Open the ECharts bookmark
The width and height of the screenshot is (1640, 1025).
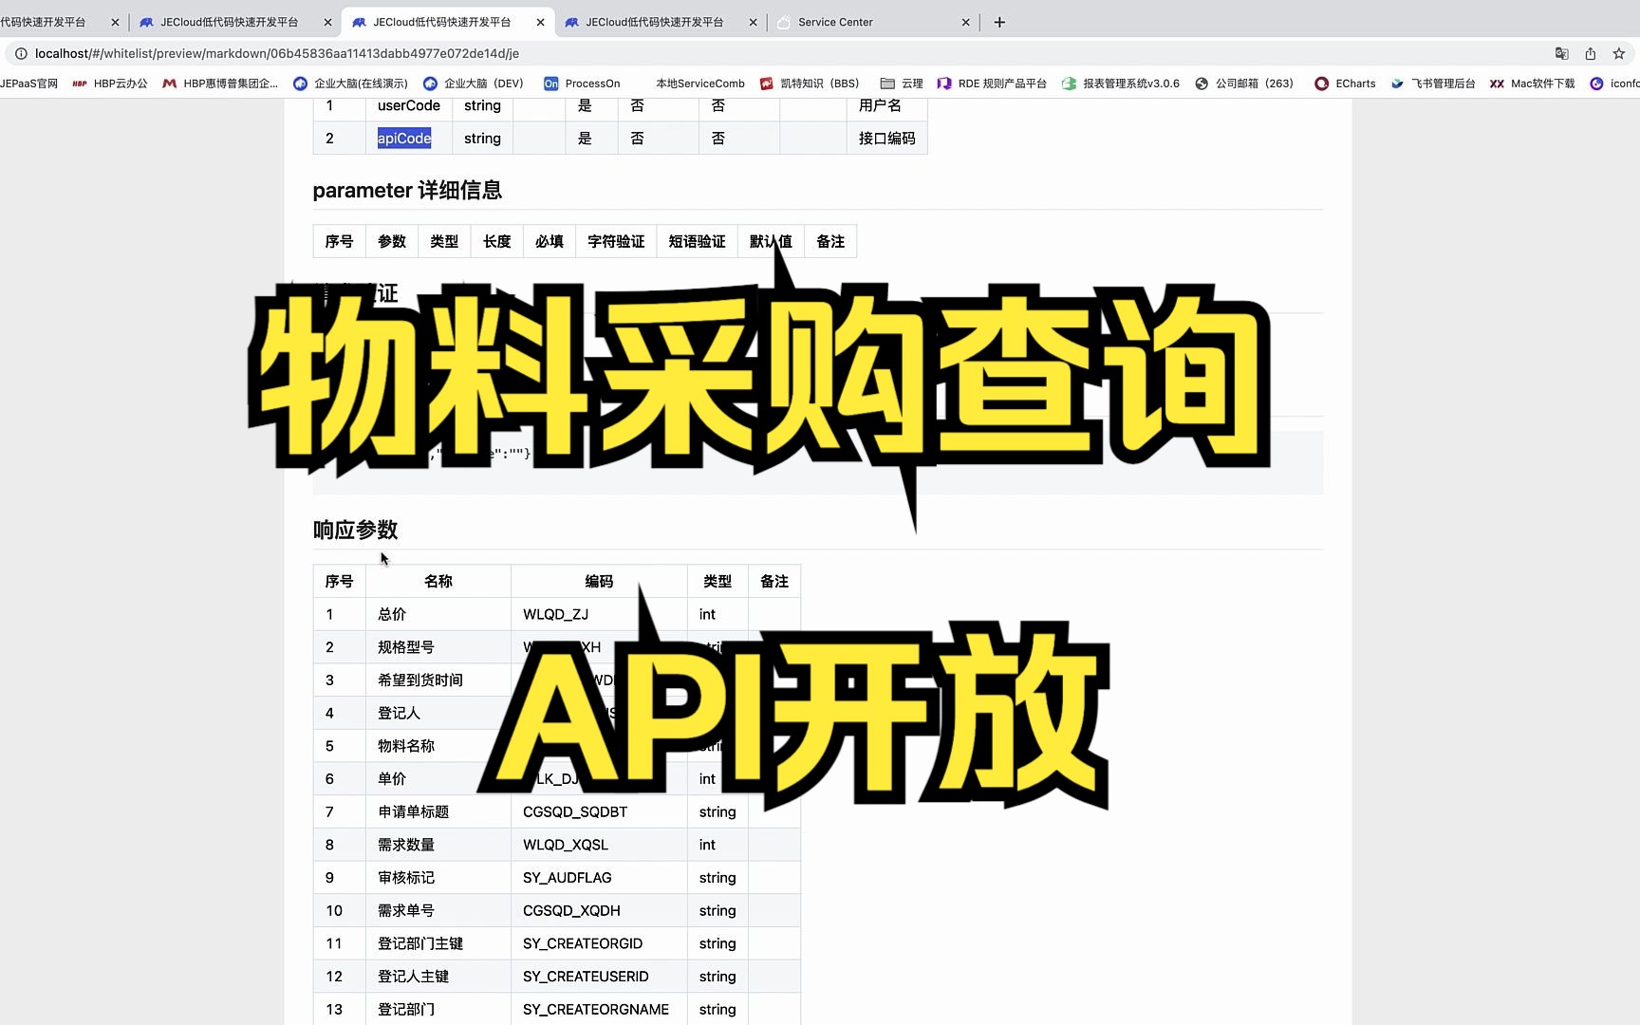tap(1345, 84)
